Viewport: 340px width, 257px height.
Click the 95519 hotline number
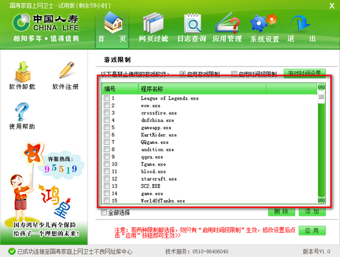[x=61, y=169]
